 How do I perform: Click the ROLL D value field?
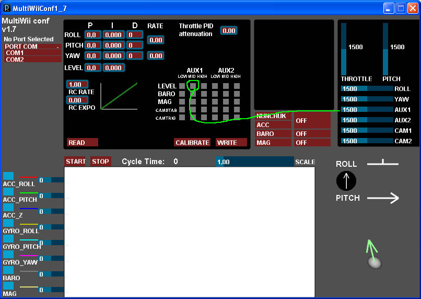(135, 34)
